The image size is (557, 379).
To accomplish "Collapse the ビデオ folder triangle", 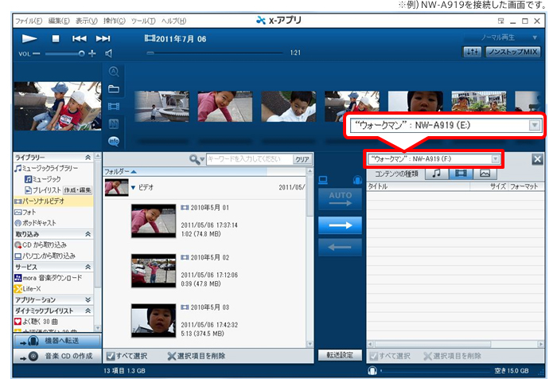I will (134, 186).
